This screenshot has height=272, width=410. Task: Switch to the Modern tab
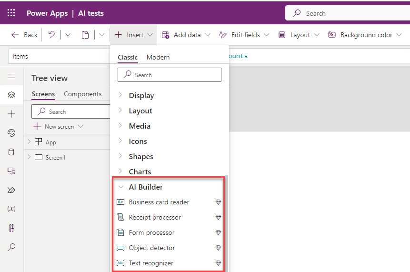[158, 57]
